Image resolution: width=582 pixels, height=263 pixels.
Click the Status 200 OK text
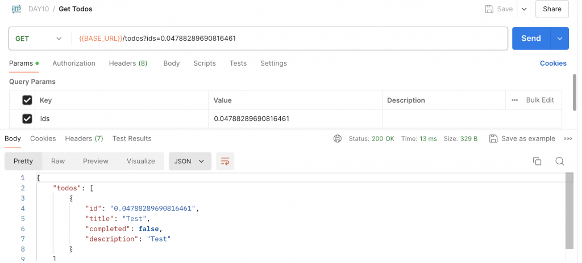coord(372,139)
